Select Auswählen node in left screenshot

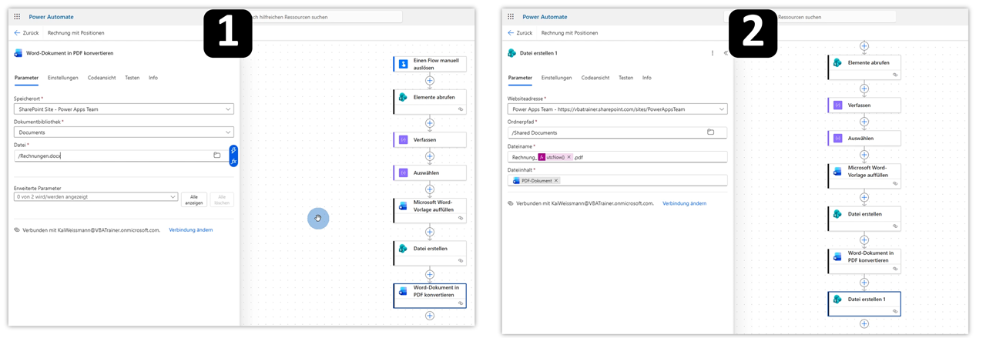[x=430, y=172]
